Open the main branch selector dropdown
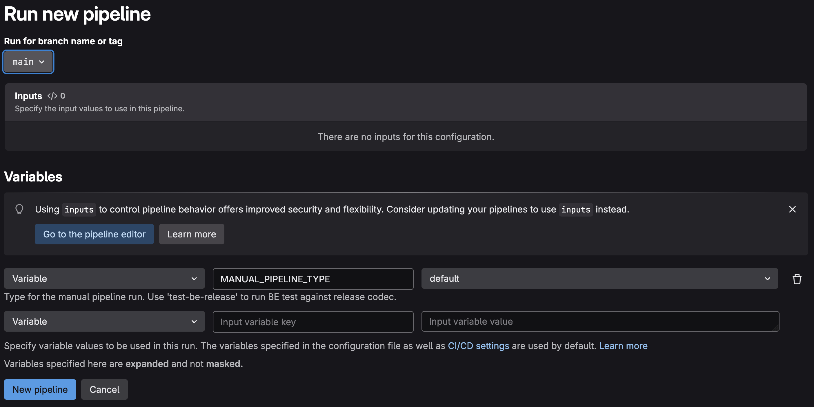The width and height of the screenshot is (814, 407). (28, 62)
